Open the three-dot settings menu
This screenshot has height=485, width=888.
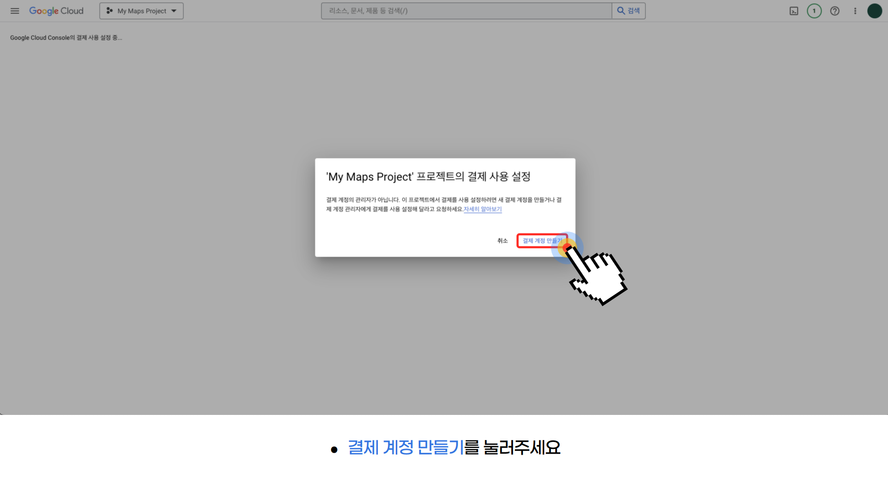pos(855,11)
